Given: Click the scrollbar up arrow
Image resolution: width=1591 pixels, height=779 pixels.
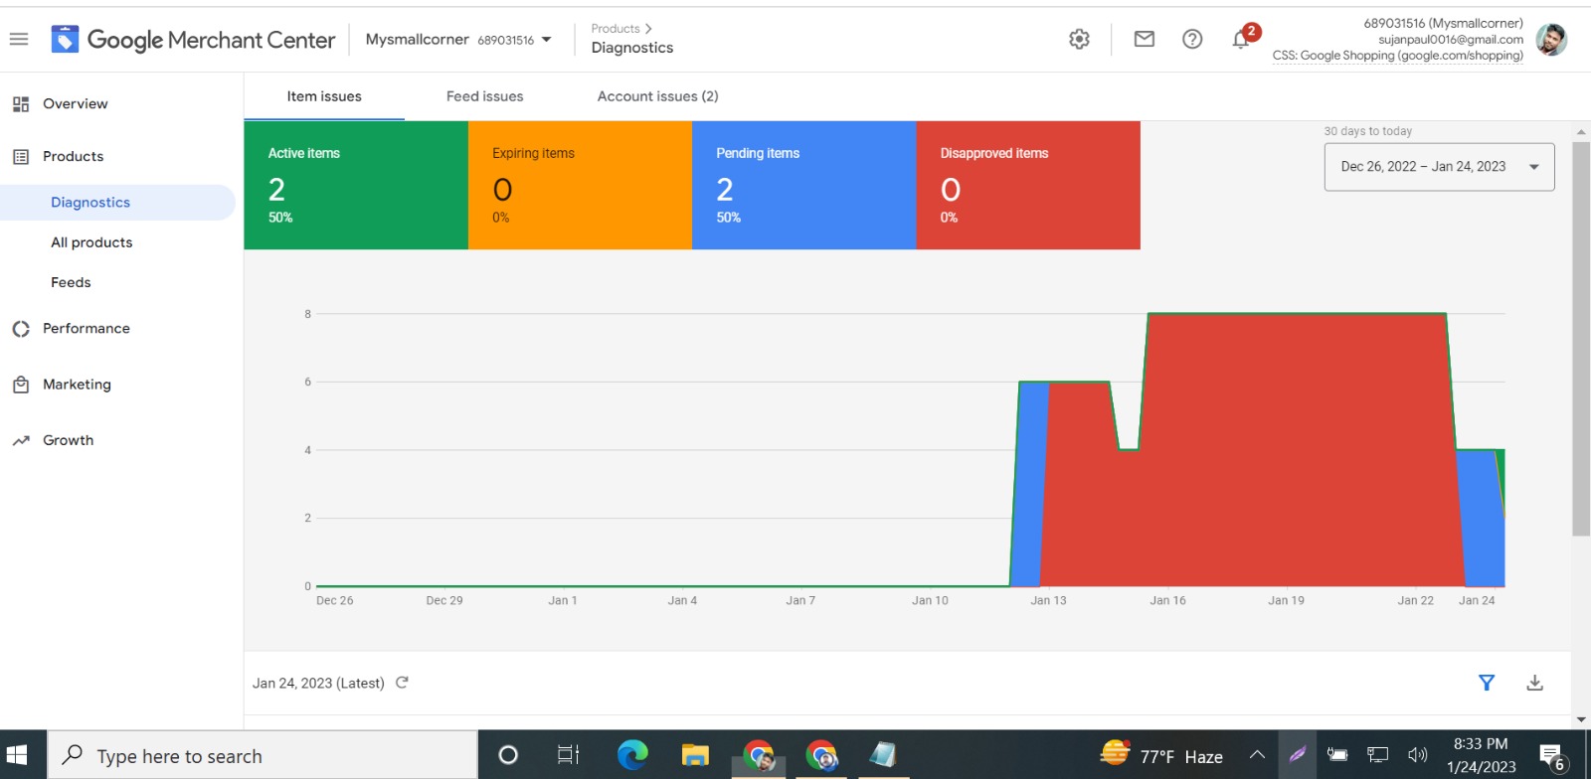Looking at the screenshot, I should (1581, 131).
